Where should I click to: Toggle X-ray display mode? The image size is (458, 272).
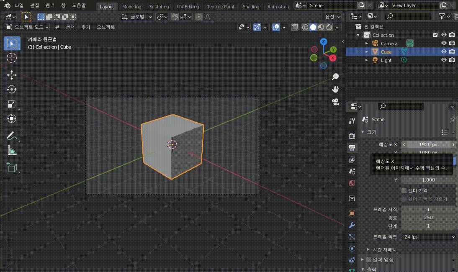(294, 27)
